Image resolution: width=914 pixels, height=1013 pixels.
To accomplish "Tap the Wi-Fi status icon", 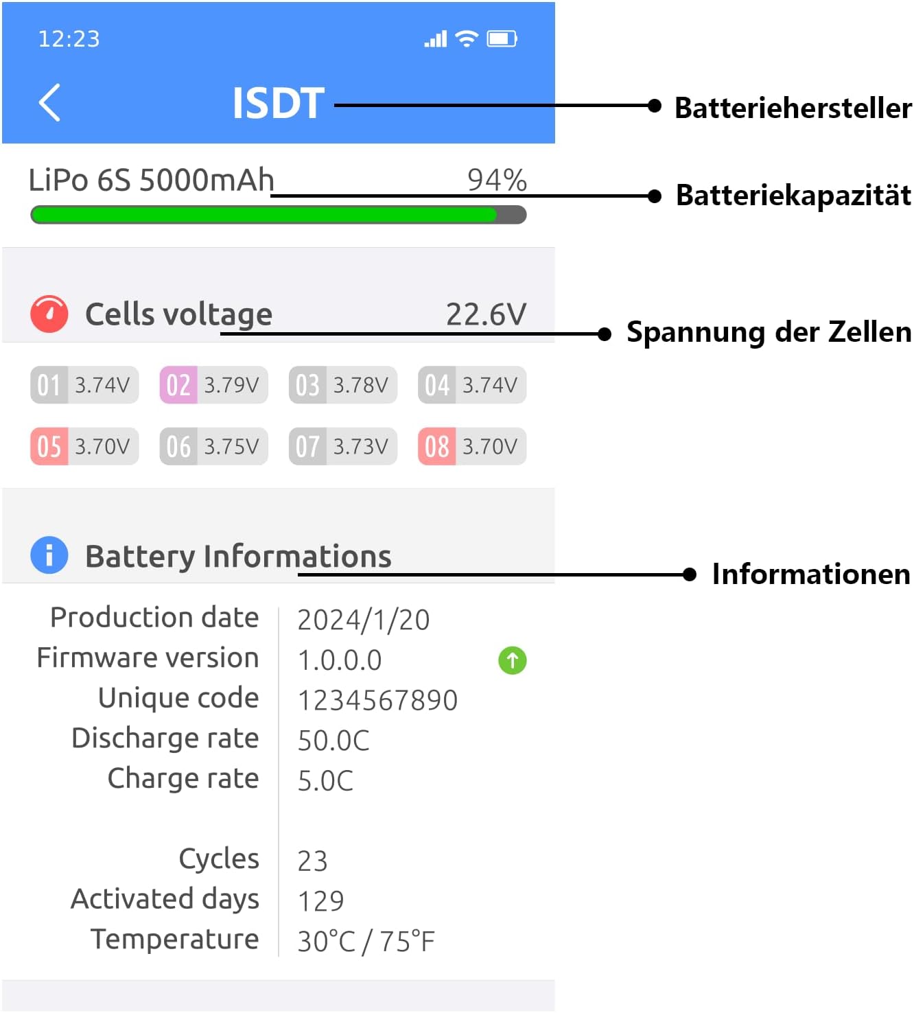I will point(467,38).
